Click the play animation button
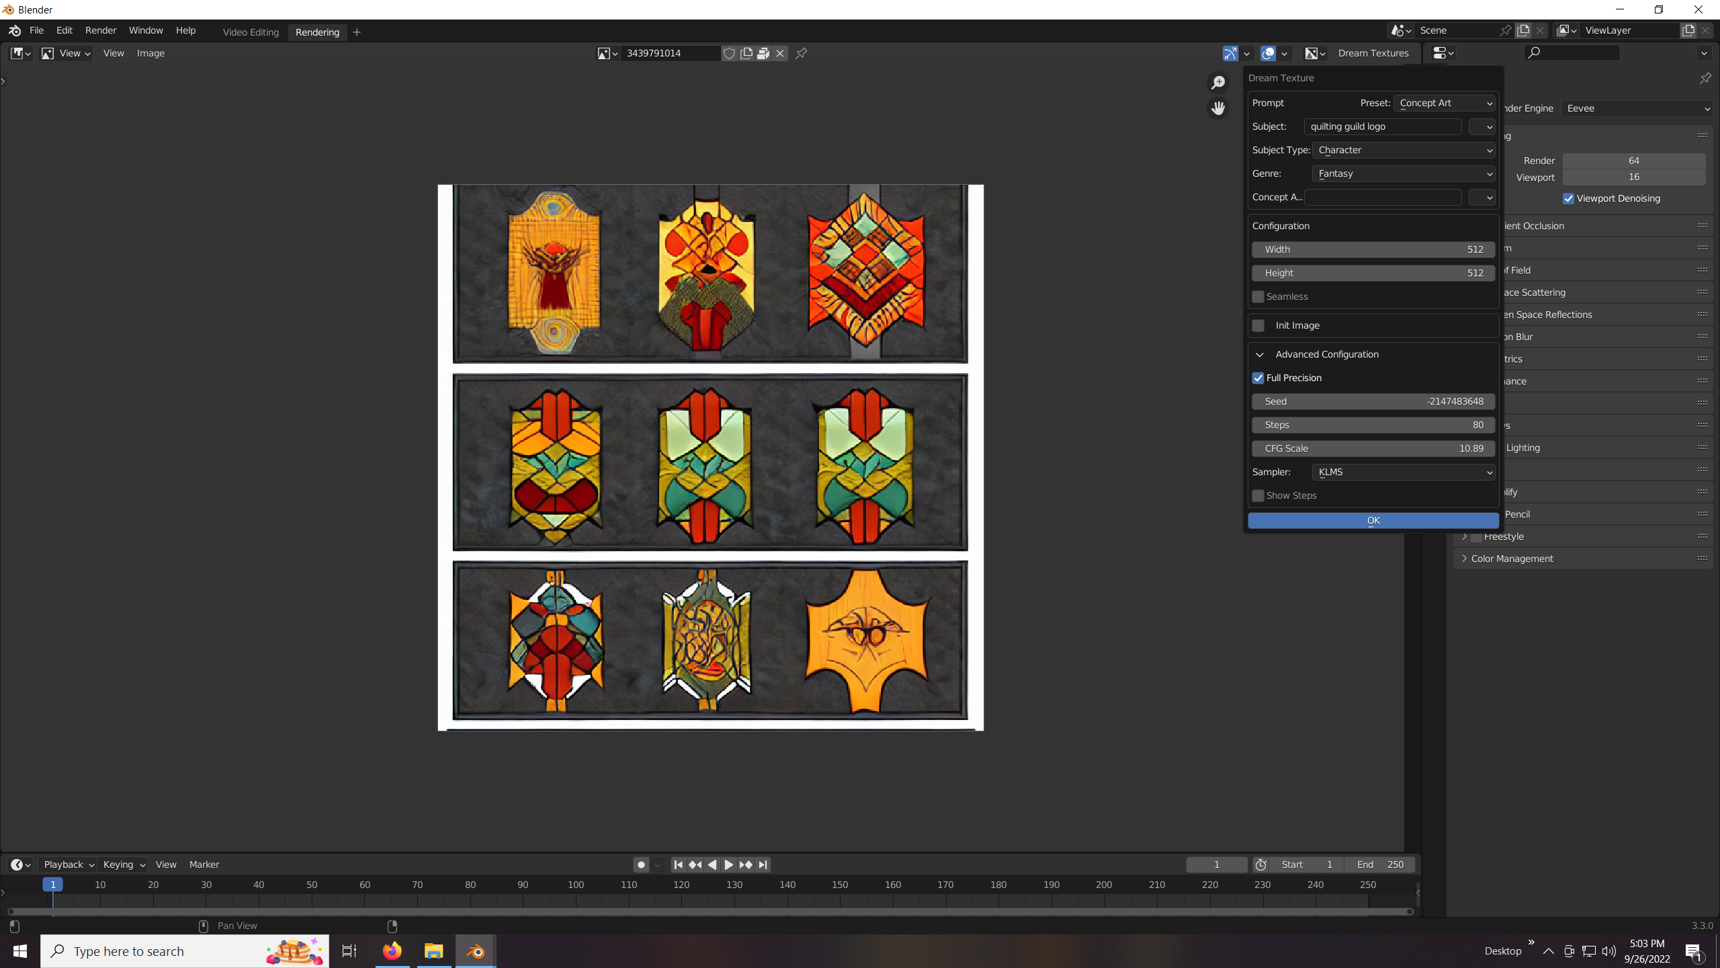 pyautogui.click(x=728, y=864)
